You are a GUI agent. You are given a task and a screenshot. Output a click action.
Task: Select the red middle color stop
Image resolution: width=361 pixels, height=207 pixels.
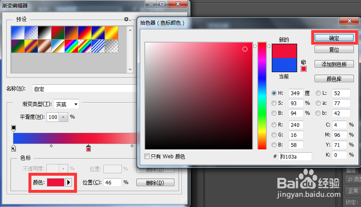tap(88, 148)
